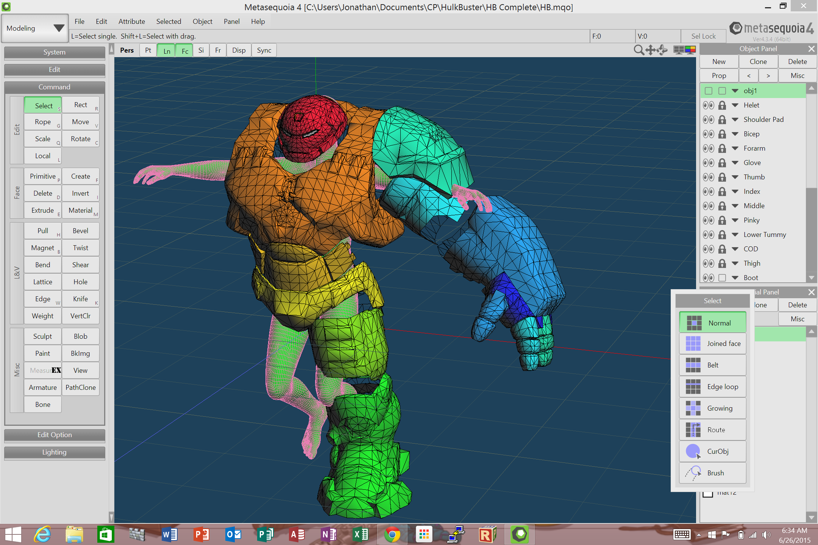Image resolution: width=818 pixels, height=545 pixels.
Task: Open the Selected menu
Action: (169, 22)
